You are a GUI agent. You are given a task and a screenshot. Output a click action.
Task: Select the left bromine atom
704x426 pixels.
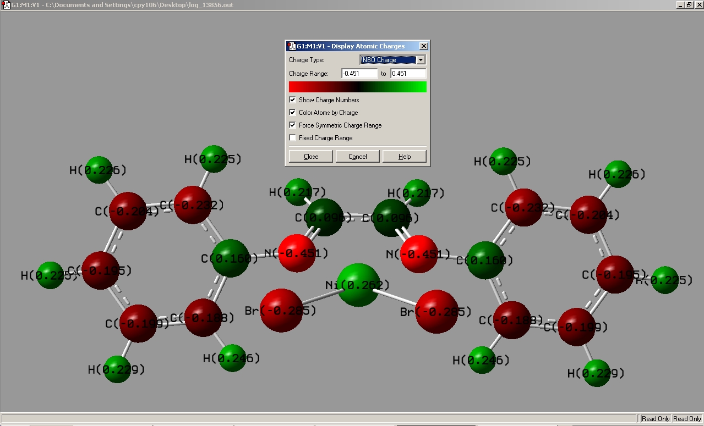click(x=281, y=311)
